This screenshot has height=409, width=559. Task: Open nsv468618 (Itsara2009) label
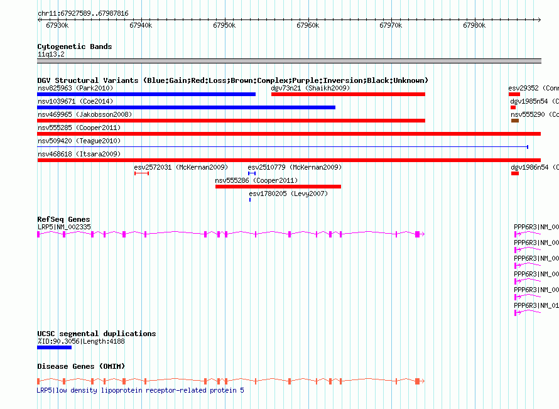pos(79,154)
